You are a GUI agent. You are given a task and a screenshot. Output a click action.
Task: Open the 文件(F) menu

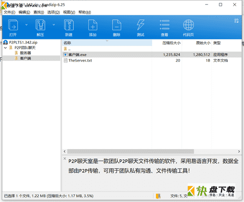pyautogui.click(x=10, y=12)
